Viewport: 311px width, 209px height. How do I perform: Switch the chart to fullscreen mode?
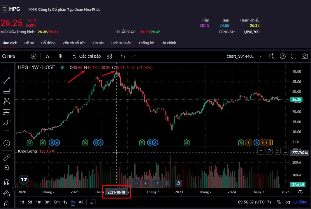[294, 56]
